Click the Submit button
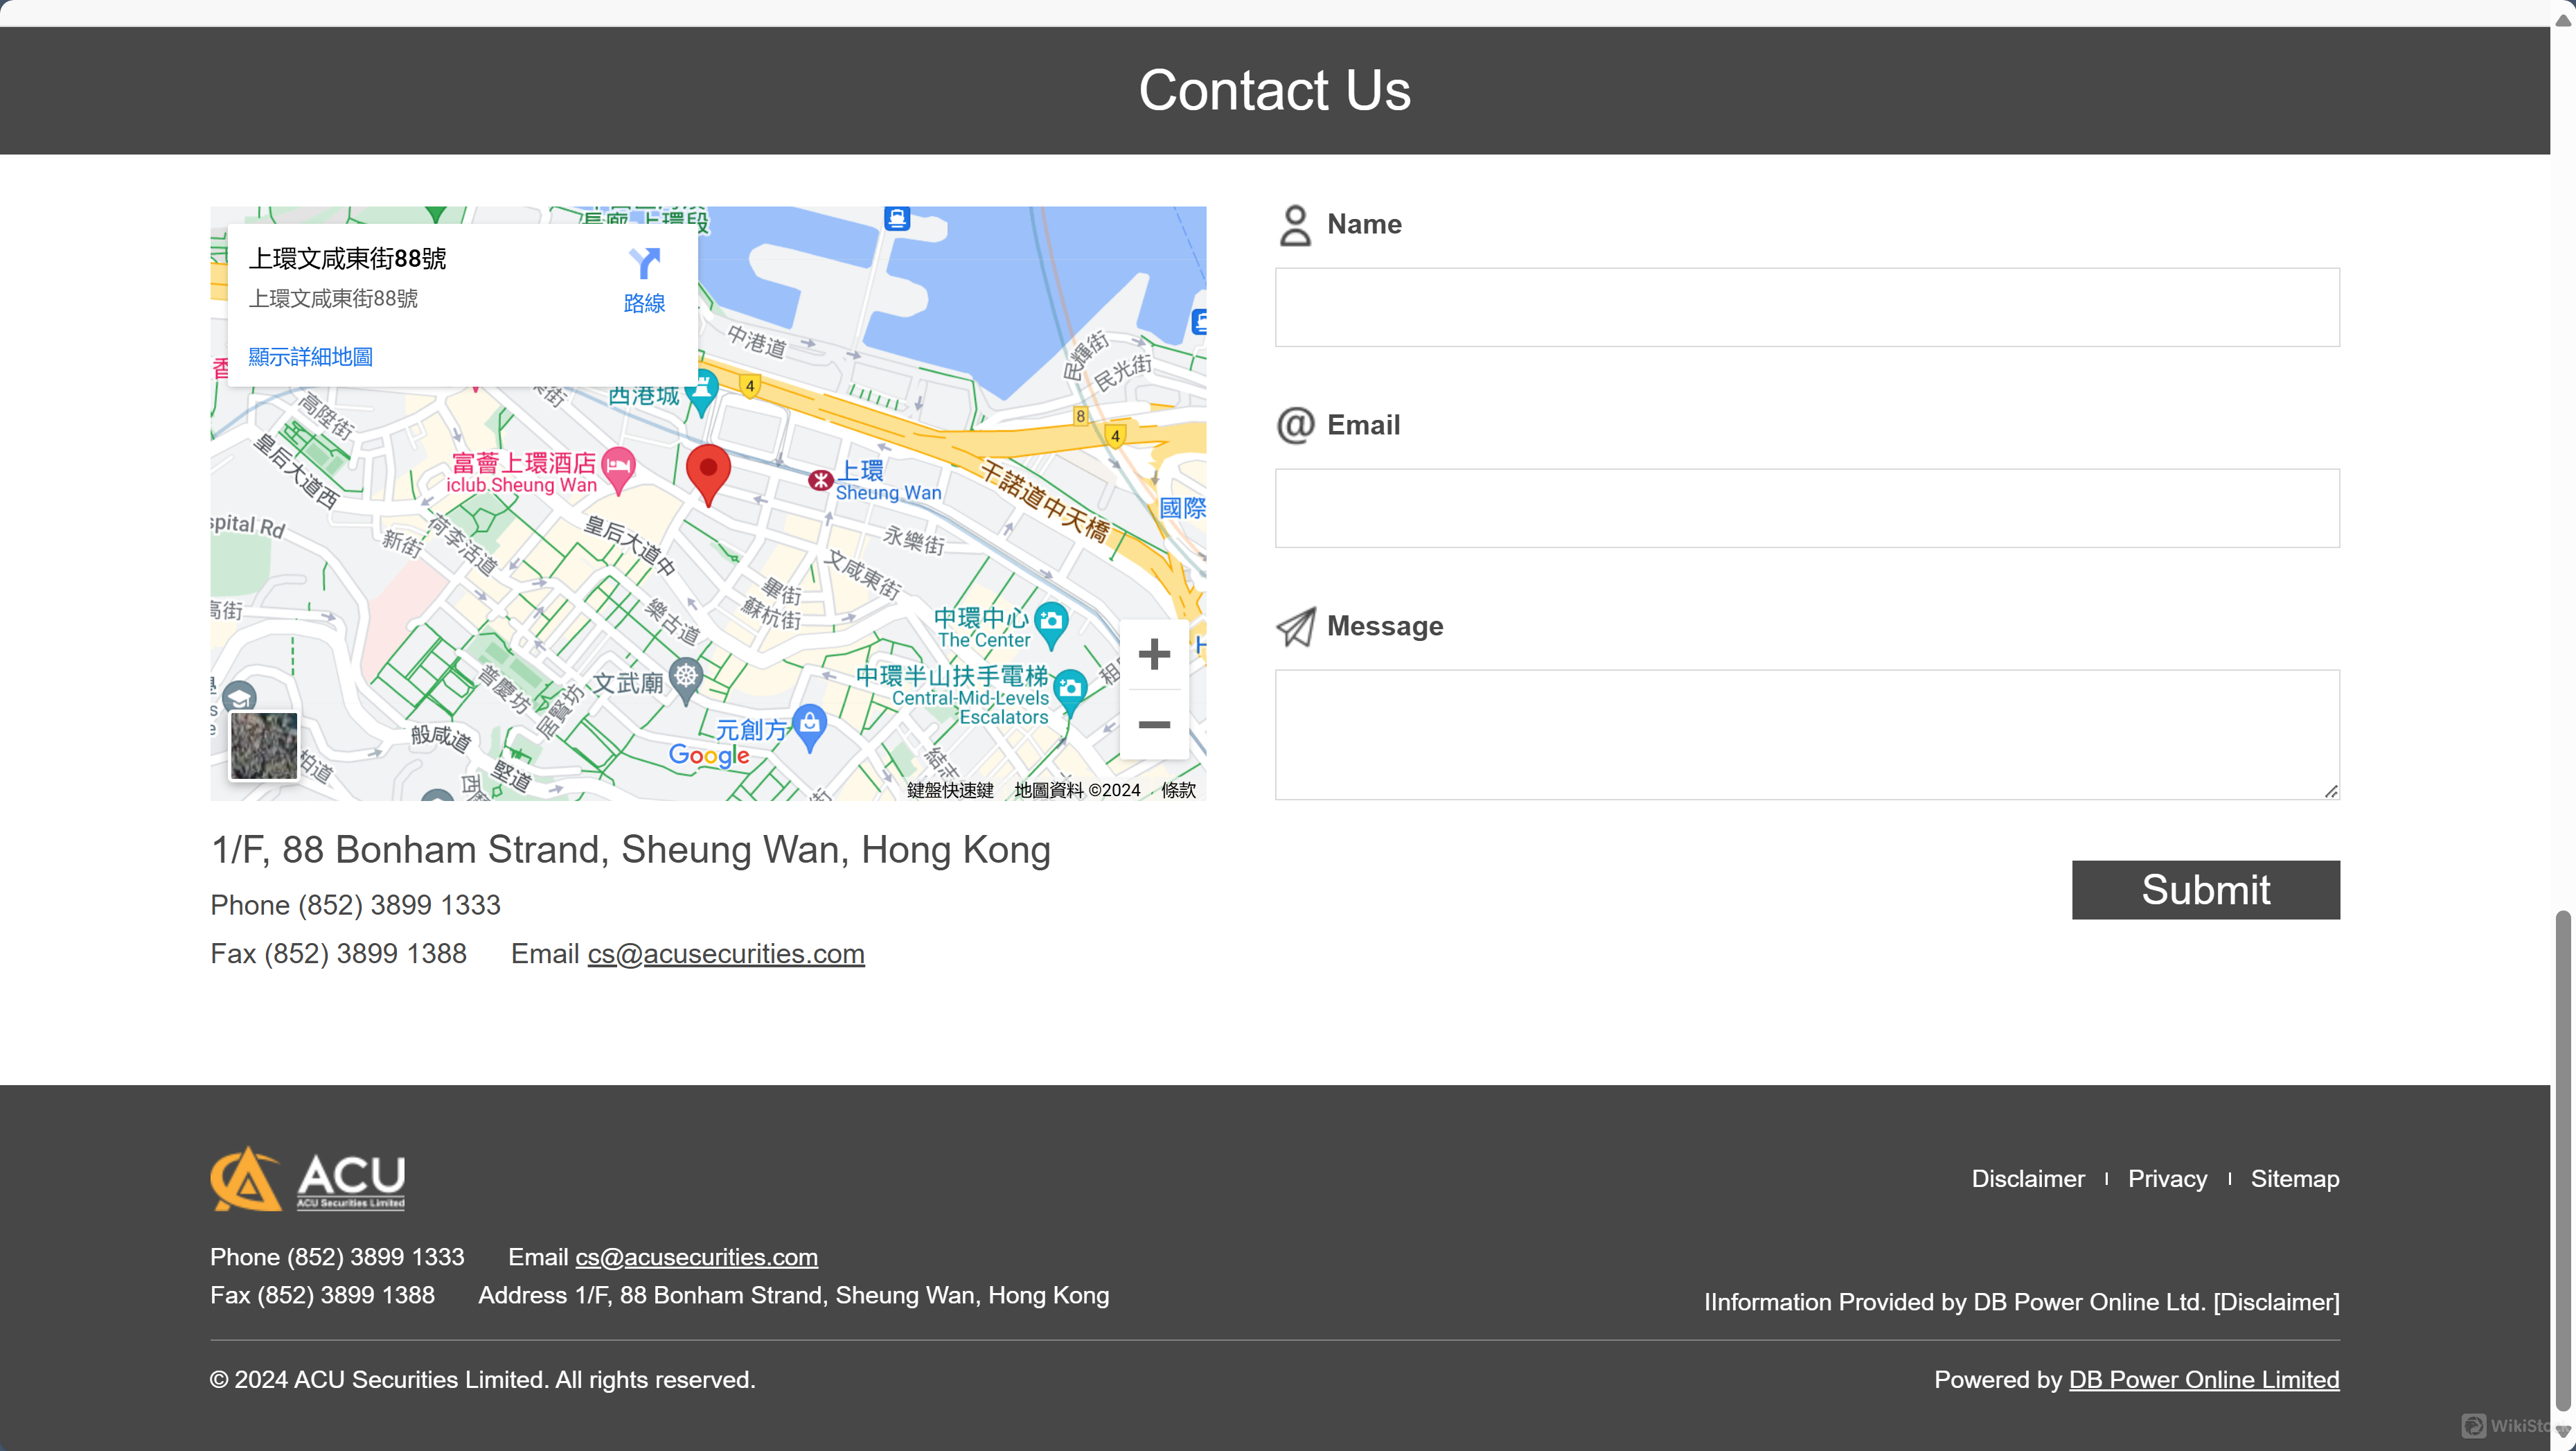Viewport: 2576px width, 1451px height. 2206,890
